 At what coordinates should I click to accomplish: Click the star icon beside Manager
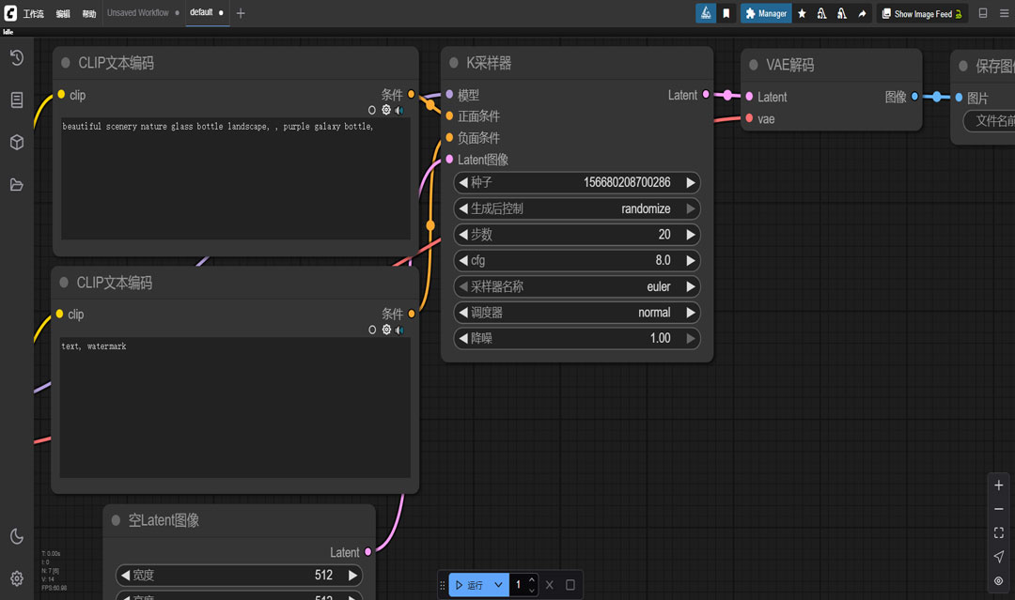pyautogui.click(x=802, y=14)
